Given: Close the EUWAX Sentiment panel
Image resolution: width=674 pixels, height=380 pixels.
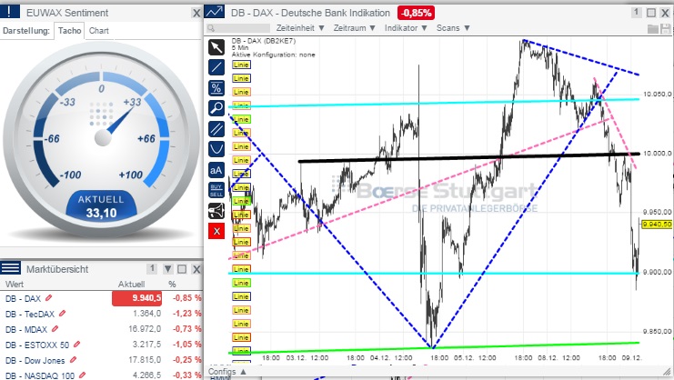Looking at the screenshot, I should click(x=196, y=14).
